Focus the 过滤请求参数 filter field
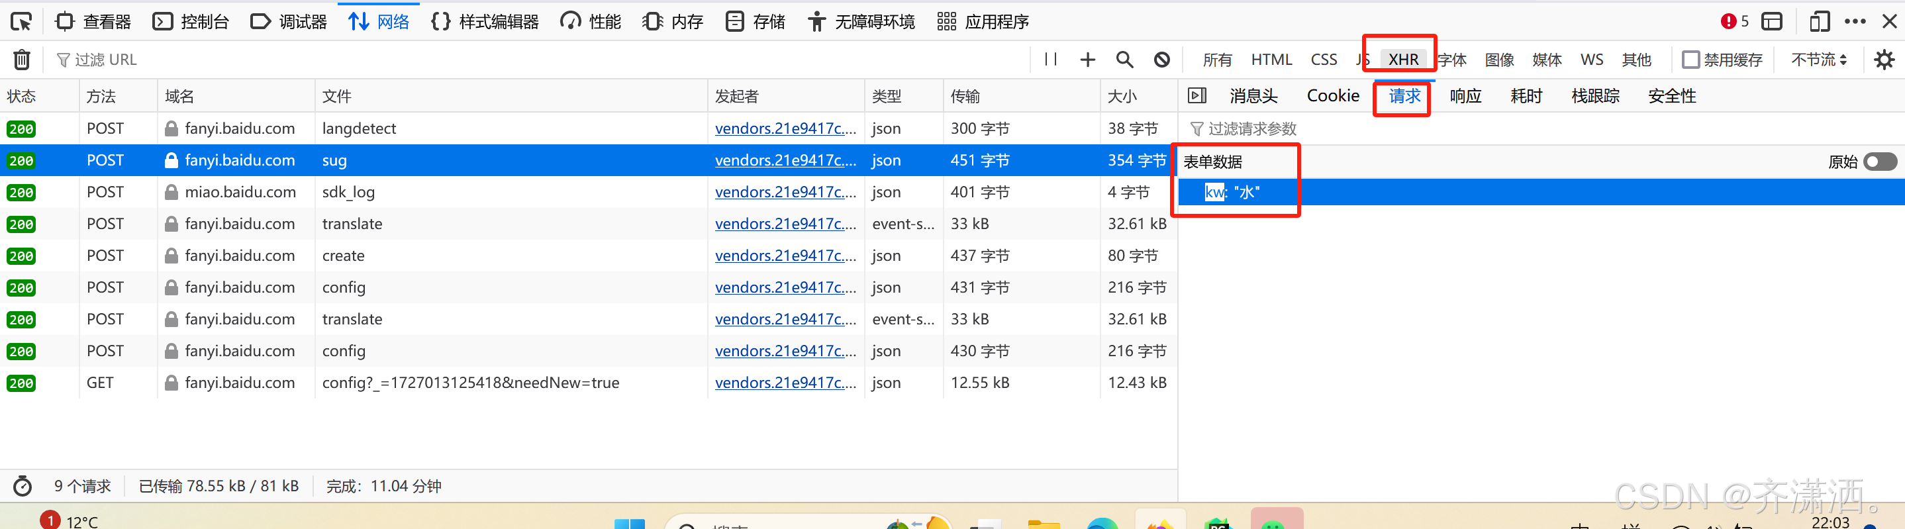Screen dimensions: 1905x529 click(x=1541, y=128)
